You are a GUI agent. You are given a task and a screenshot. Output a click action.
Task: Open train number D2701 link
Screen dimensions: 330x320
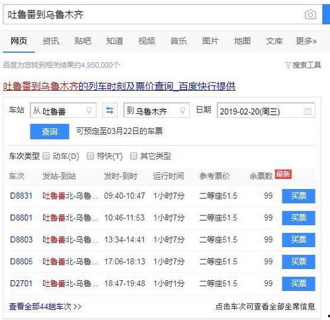[x=21, y=284]
